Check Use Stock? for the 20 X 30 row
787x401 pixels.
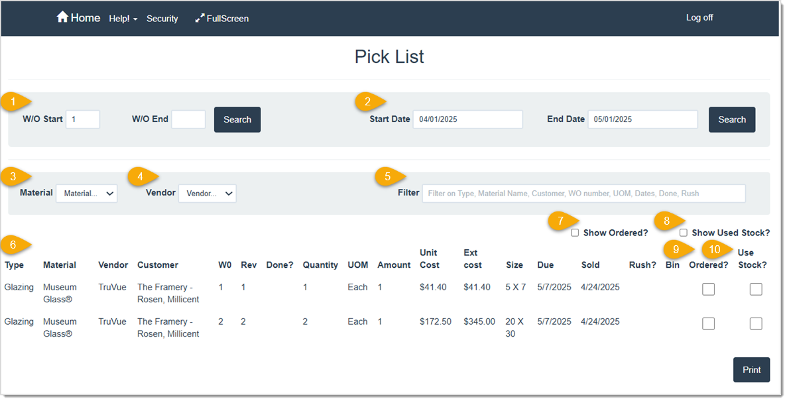[756, 323]
